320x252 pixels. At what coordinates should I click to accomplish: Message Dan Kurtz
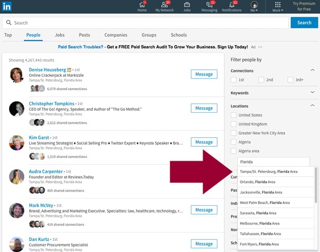[x=204, y=244]
